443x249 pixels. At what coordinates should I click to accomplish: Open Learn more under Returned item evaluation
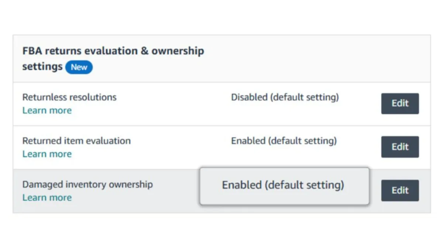click(x=47, y=154)
